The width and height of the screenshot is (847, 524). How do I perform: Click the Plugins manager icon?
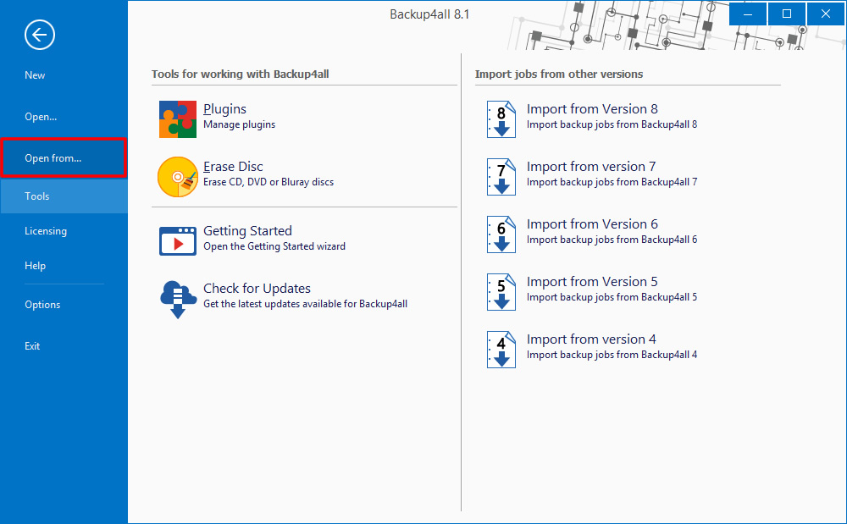coord(177,119)
